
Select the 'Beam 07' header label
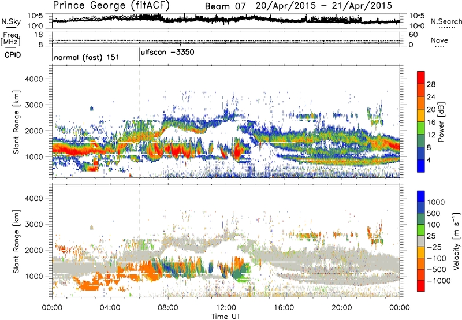[225, 6]
